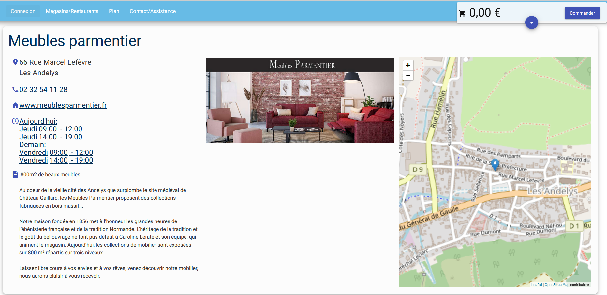Click the address location pin icon
This screenshot has width=607, height=295.
coord(15,62)
